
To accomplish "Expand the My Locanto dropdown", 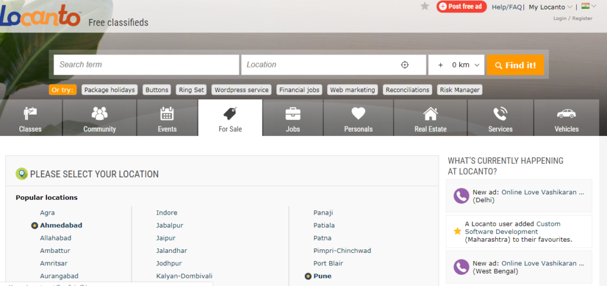I will (550, 7).
